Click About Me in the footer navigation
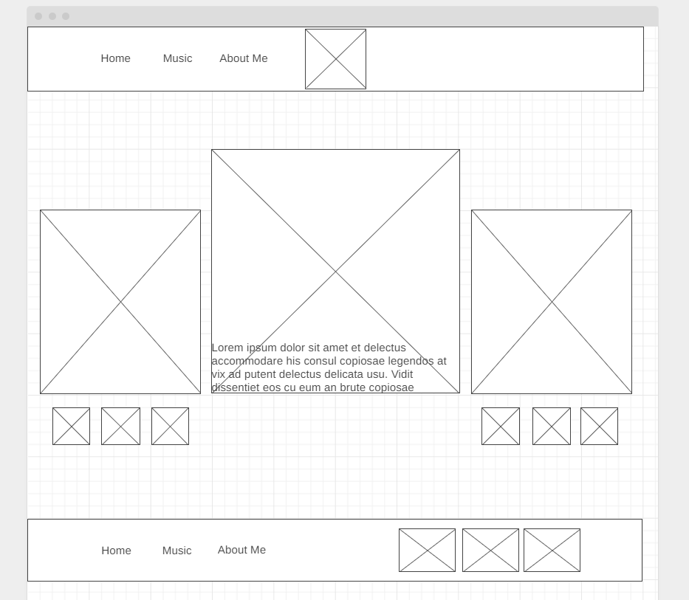 241,549
